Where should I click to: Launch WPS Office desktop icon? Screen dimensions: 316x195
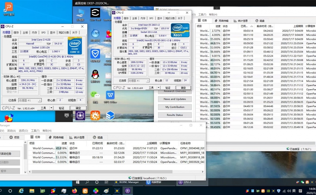coord(110,97)
